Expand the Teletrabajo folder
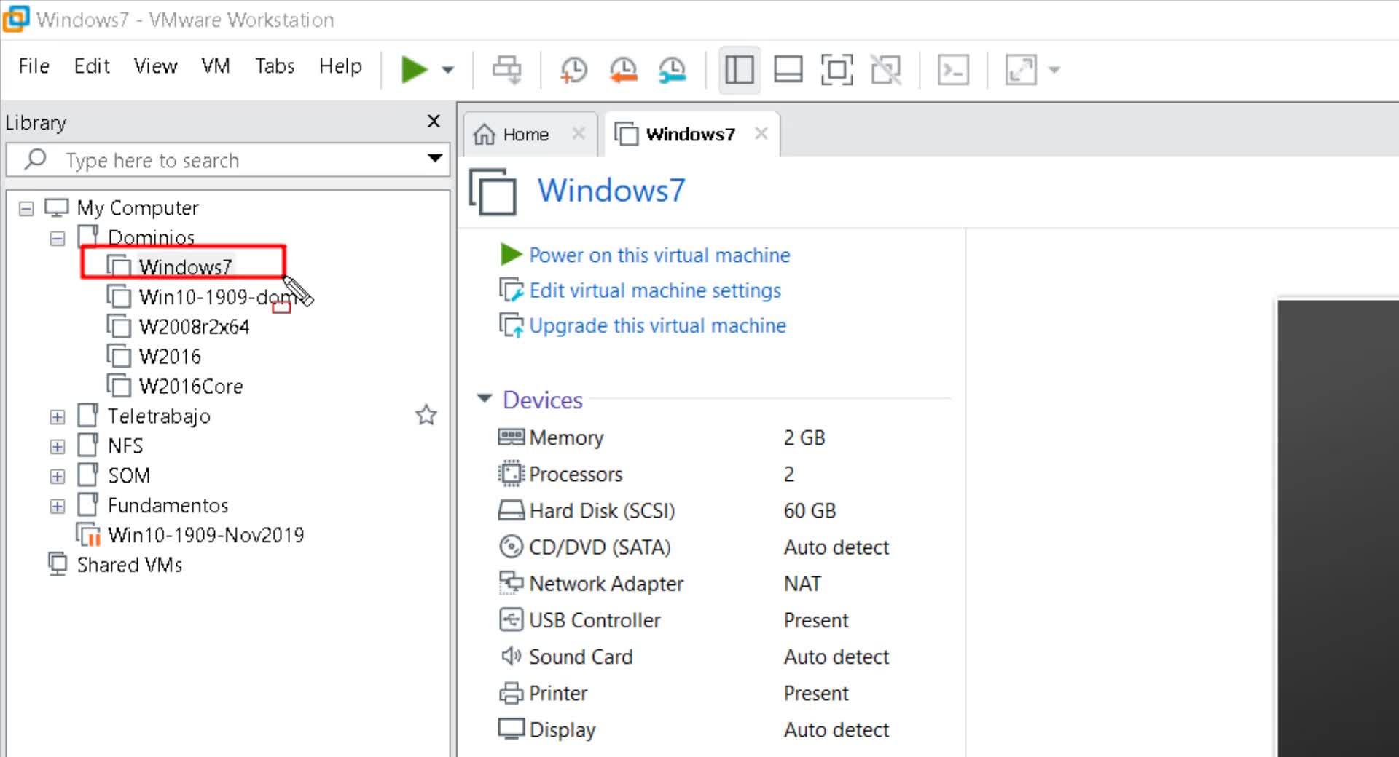This screenshot has height=757, width=1399. coord(58,417)
